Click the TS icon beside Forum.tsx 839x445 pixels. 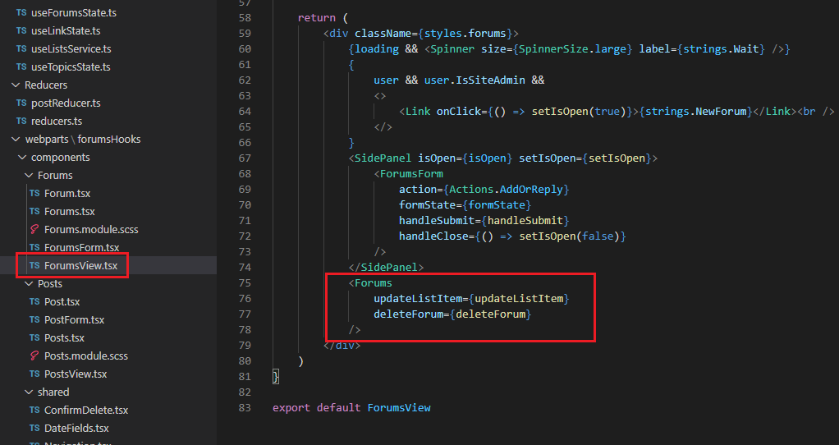[x=34, y=194]
